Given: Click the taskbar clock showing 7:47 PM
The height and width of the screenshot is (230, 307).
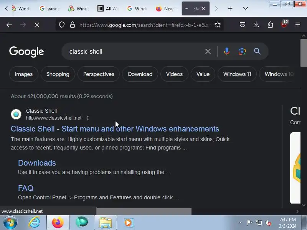Looking at the screenshot, I should (x=287, y=223).
